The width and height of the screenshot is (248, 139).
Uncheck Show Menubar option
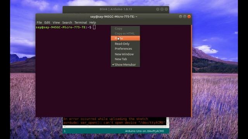point(125,64)
